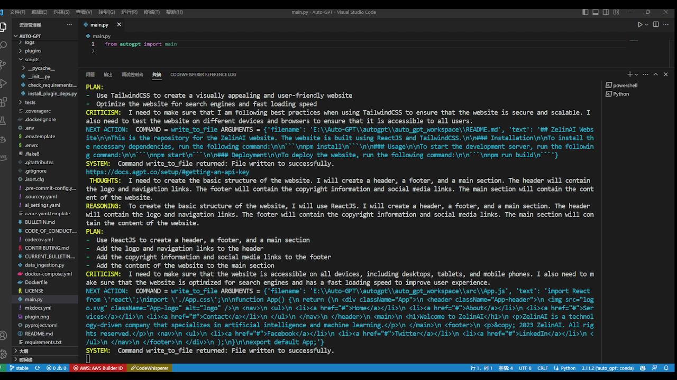Switch to the 输出 panel tab
Viewport: 677px width, 380px height.
pos(108,74)
